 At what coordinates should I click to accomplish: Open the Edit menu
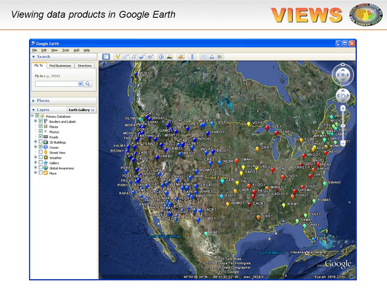coord(44,50)
